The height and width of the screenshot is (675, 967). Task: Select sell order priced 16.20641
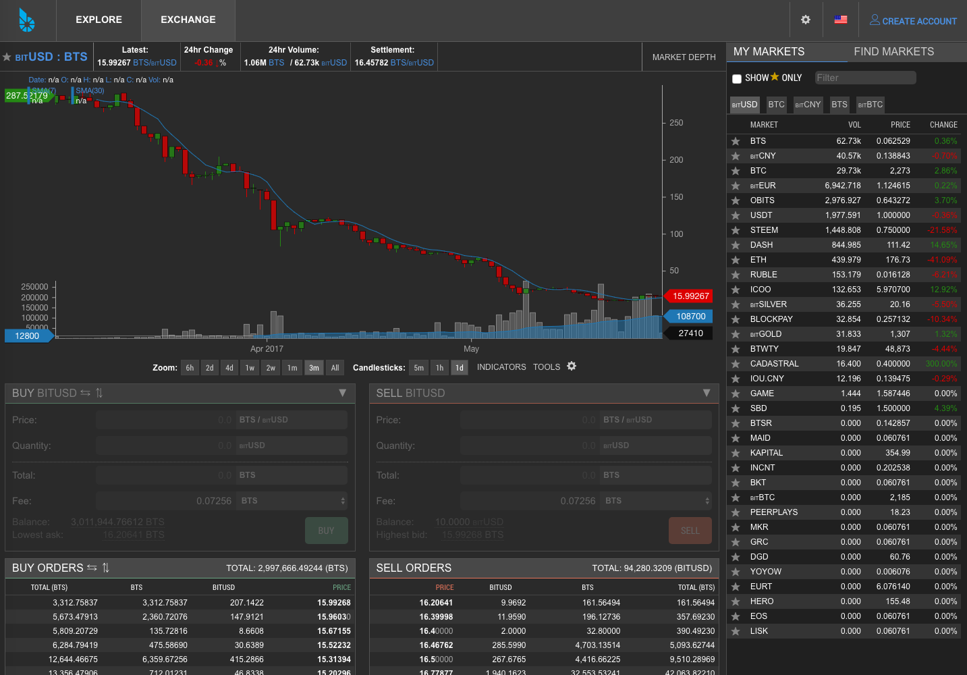coord(544,603)
